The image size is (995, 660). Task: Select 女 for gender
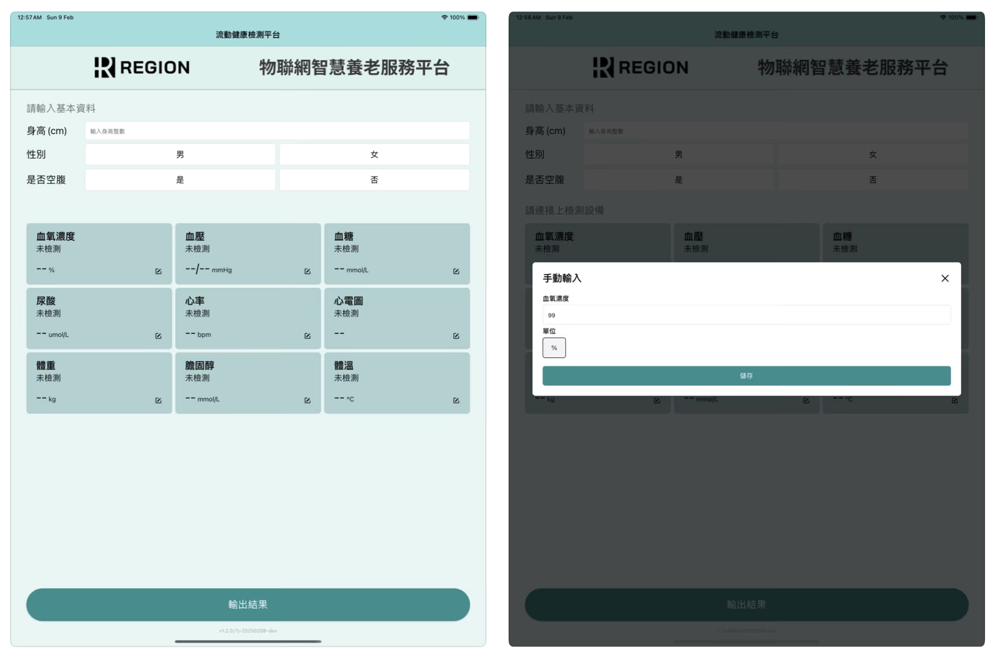(374, 154)
